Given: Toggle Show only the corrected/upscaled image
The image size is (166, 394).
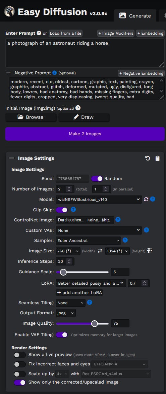Looking at the screenshot, I should click(x=20, y=382).
